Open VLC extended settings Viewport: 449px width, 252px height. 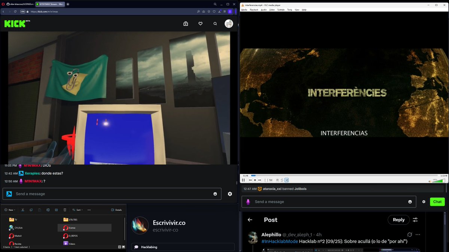(271, 180)
